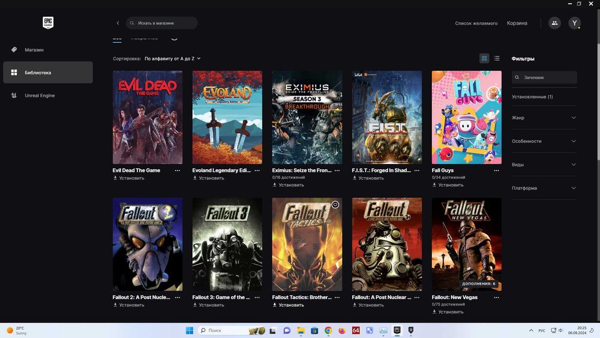Image resolution: width=600 pixels, height=338 pixels.
Task: Install Fallout Tactics
Action: (288, 305)
